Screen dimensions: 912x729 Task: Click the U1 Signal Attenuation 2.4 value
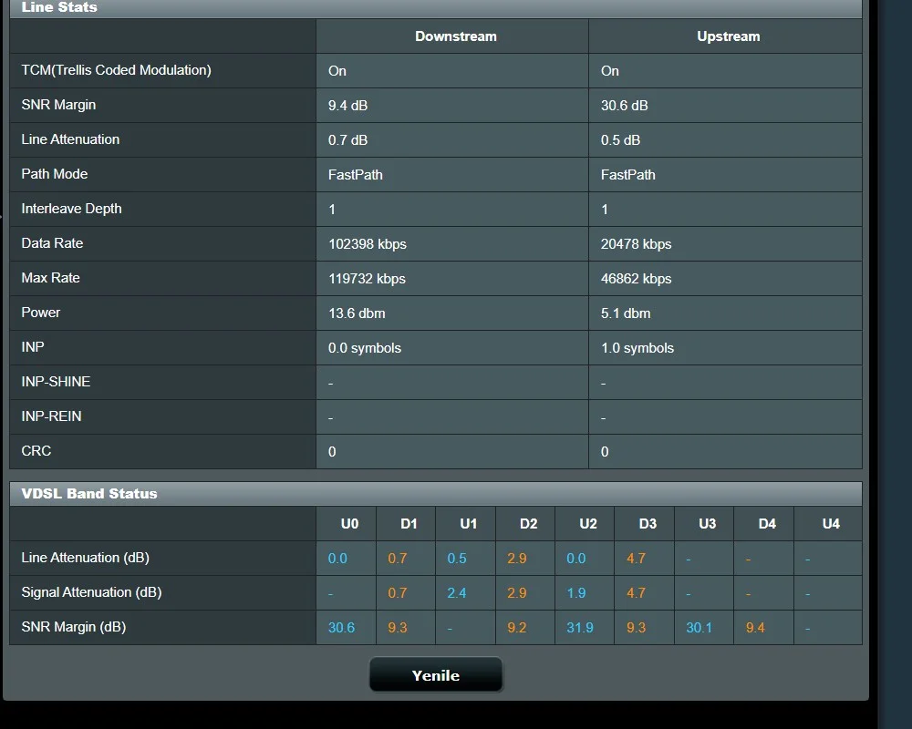[457, 593]
